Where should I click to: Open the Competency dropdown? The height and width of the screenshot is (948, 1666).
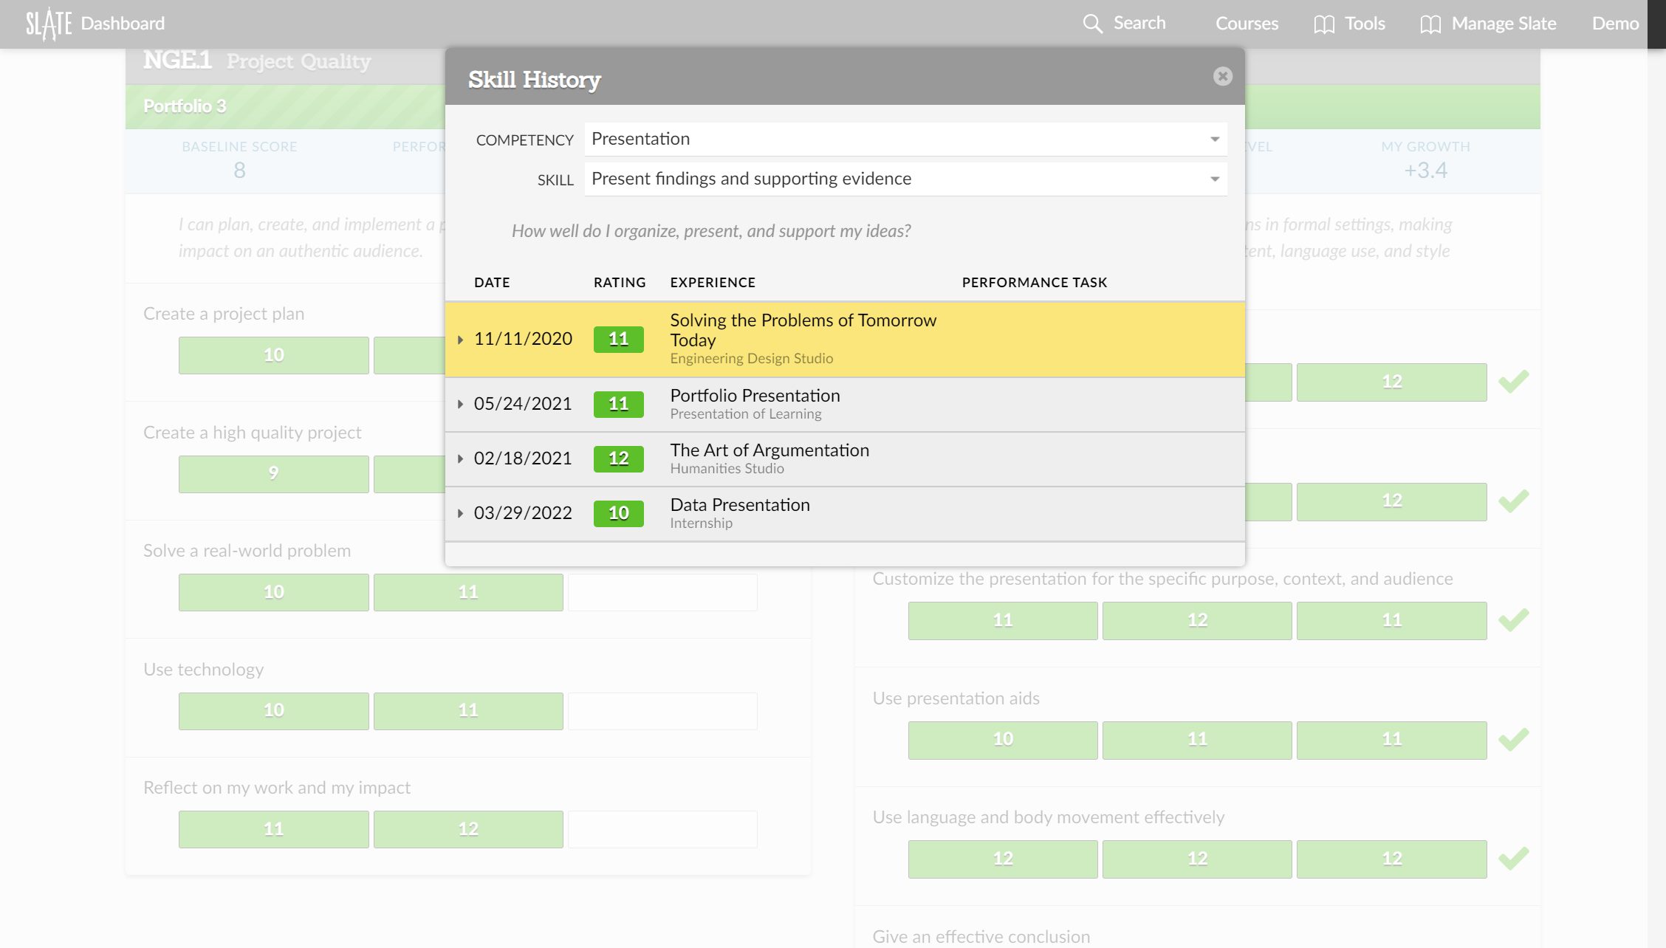coord(905,139)
